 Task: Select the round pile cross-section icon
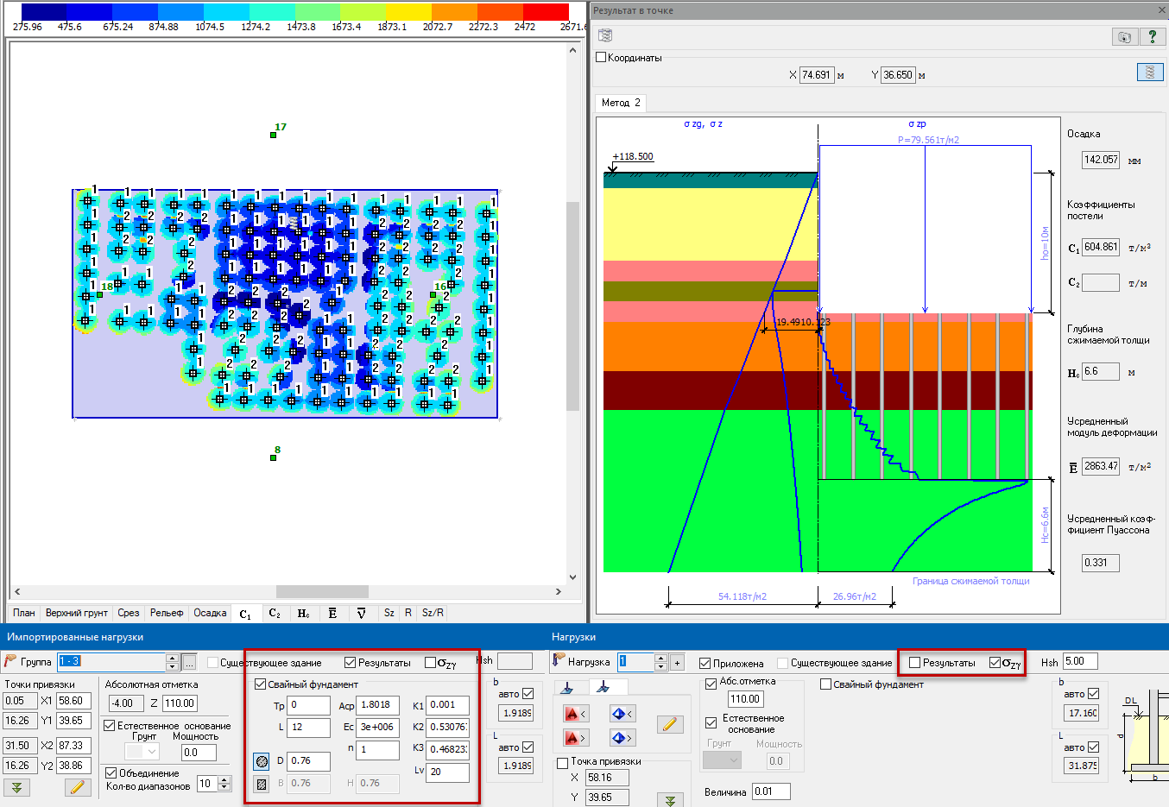coord(262,761)
